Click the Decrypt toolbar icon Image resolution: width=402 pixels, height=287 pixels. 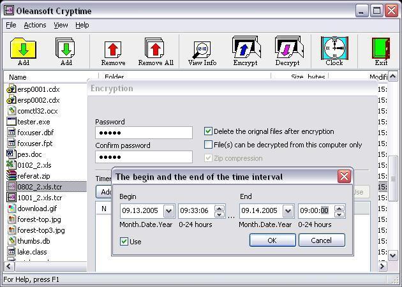[289, 47]
